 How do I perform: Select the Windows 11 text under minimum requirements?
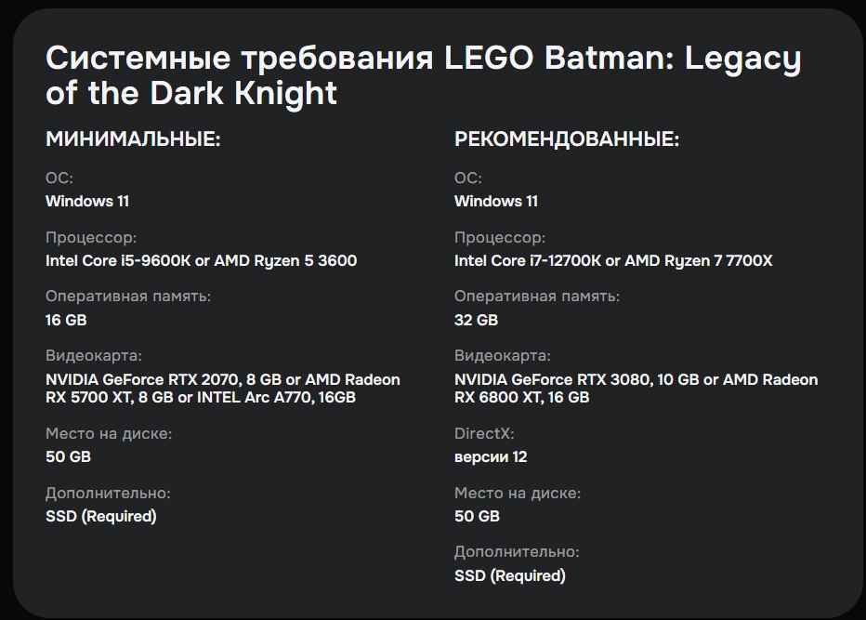87,201
